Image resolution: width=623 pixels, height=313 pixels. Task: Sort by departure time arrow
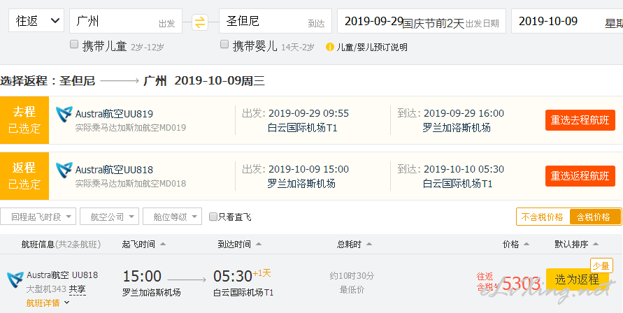click(163, 245)
